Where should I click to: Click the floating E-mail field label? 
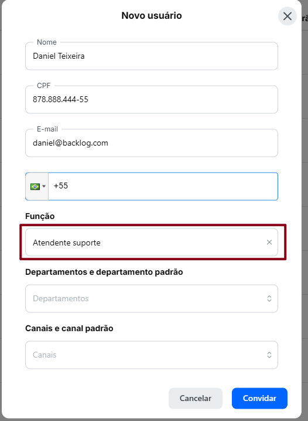pyautogui.click(x=47, y=129)
